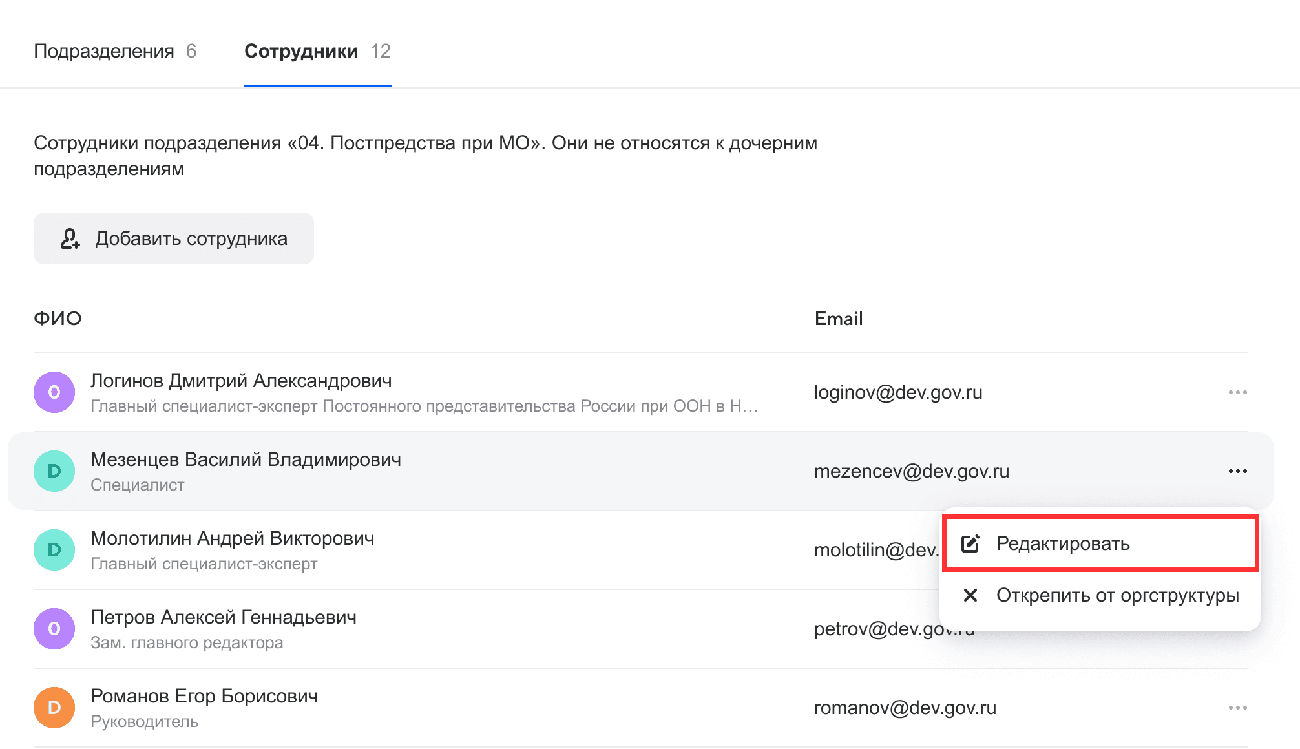The width and height of the screenshot is (1300, 749).
Task: Click the purple avatar of Петров
Action: [54, 629]
